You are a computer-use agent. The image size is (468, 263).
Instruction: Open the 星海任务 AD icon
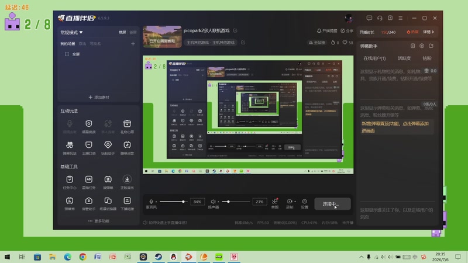pyautogui.click(x=89, y=179)
